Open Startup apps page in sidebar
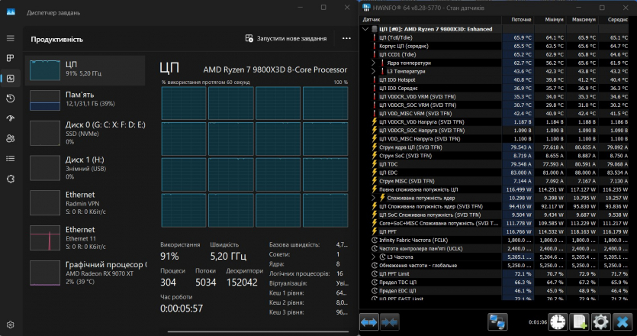Image resolution: width=637 pixels, height=336 pixels. [10, 118]
